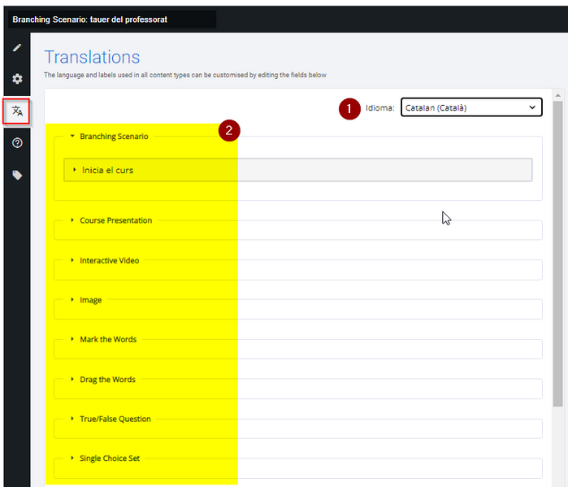Click the Translations heading
This screenshot has width=568, height=487.
(x=92, y=57)
